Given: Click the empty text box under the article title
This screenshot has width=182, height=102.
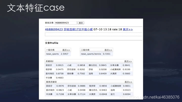Looking at the screenshot, I should pos(94,34).
